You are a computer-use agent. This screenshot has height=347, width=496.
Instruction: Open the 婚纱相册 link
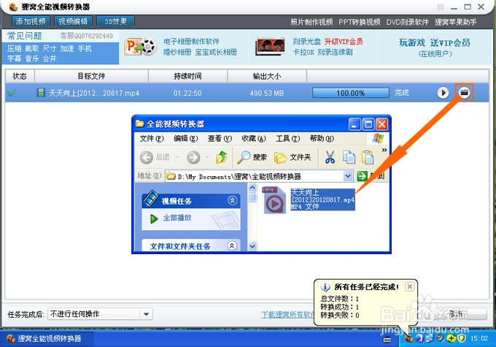[177, 52]
